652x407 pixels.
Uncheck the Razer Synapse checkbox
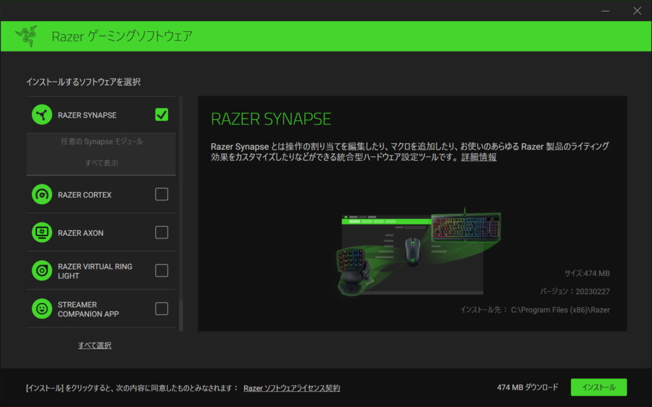pyautogui.click(x=162, y=114)
